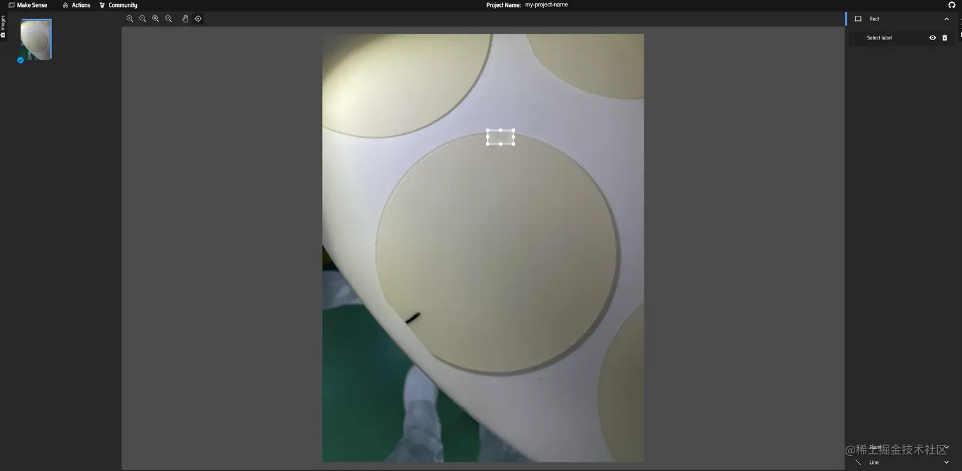Viewport: 962px width, 471px height.
Task: Open the Actions menu
Action: (x=76, y=5)
